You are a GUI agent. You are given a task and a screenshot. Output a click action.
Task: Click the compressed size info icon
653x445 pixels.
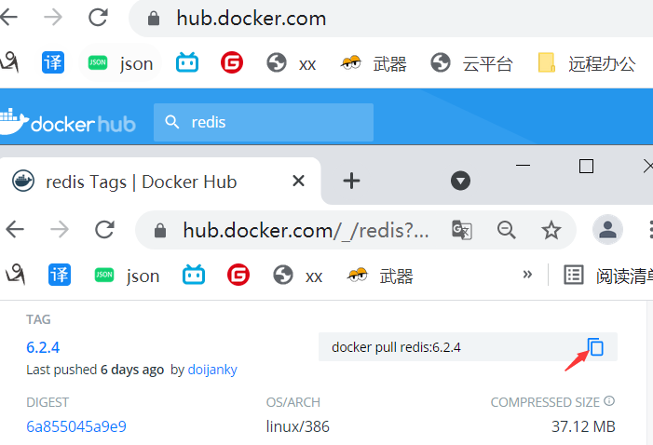click(x=609, y=401)
